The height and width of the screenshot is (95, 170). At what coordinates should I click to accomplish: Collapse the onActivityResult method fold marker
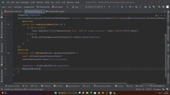click(12, 25)
